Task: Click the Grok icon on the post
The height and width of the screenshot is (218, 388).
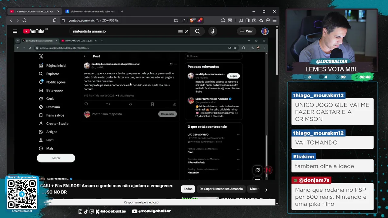Action: click(x=171, y=64)
